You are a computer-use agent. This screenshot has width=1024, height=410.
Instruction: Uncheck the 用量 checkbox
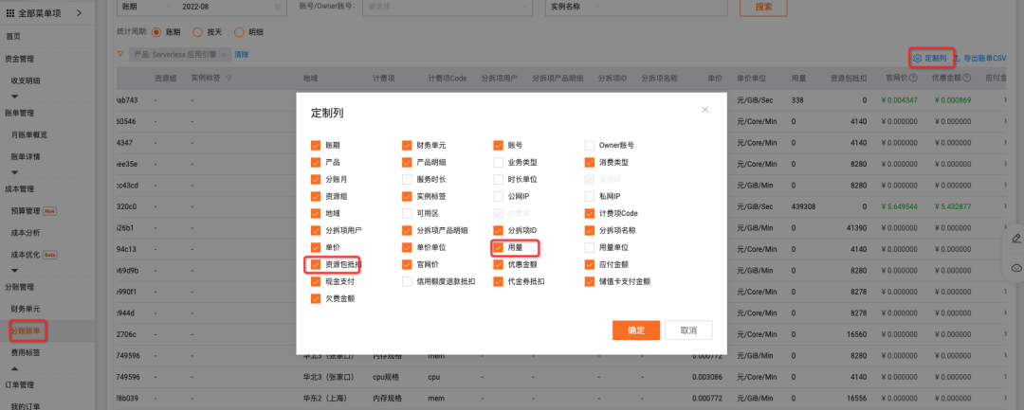tap(499, 248)
